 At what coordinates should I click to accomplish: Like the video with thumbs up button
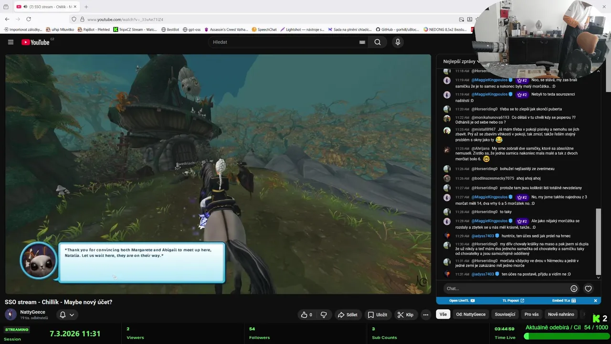point(306,315)
